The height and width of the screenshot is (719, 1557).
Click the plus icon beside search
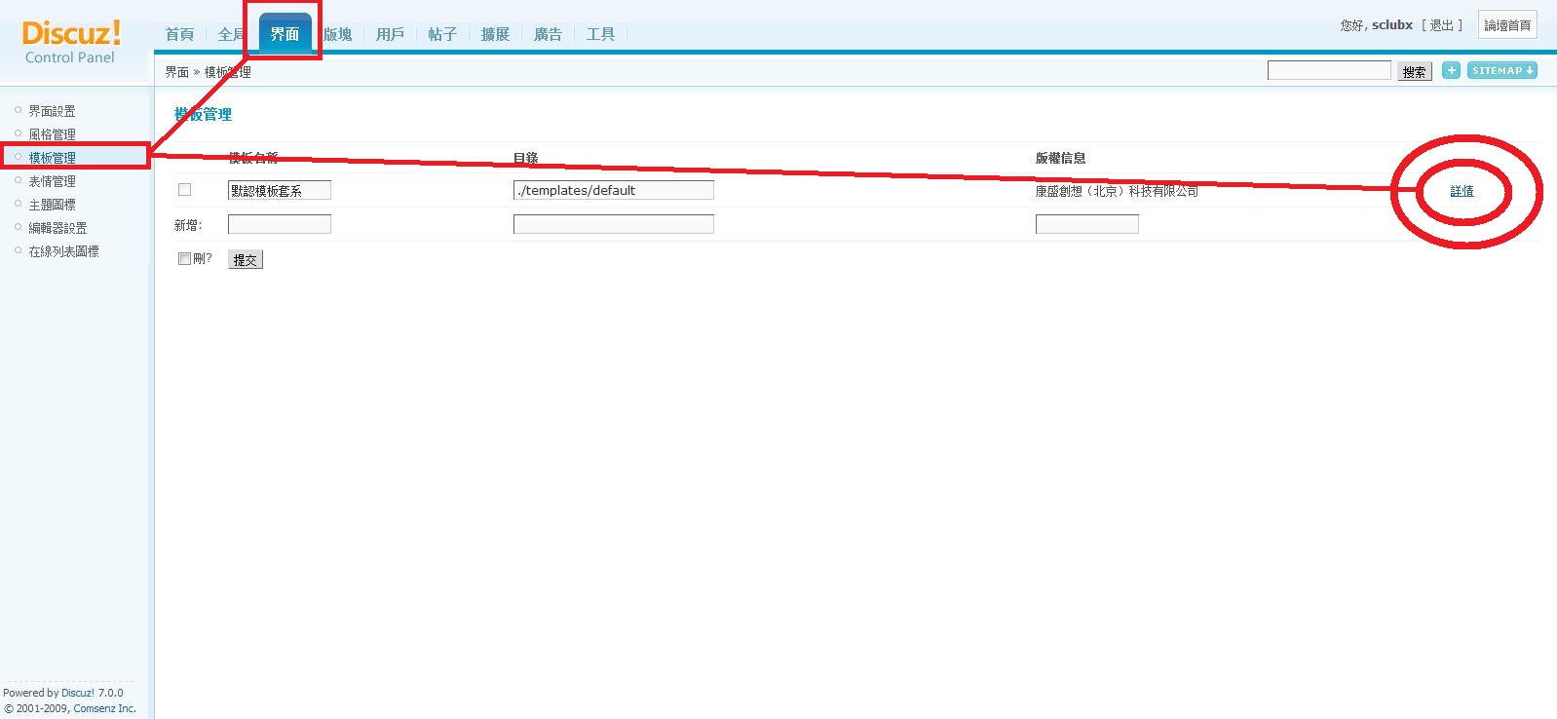1451,70
